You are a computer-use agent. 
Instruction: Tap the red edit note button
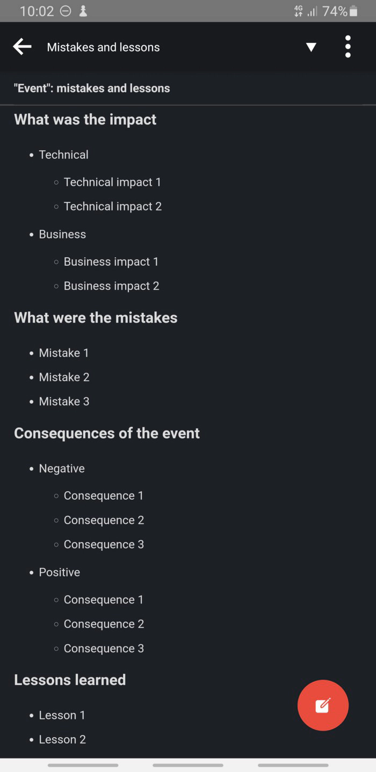[323, 705]
